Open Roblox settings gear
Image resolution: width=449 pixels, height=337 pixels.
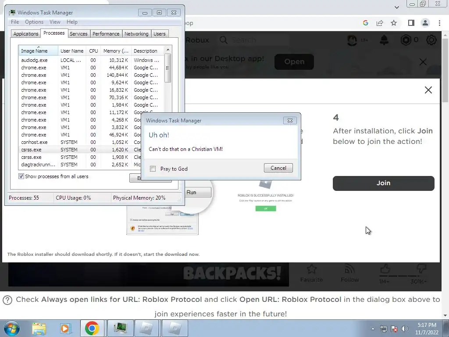(431, 40)
